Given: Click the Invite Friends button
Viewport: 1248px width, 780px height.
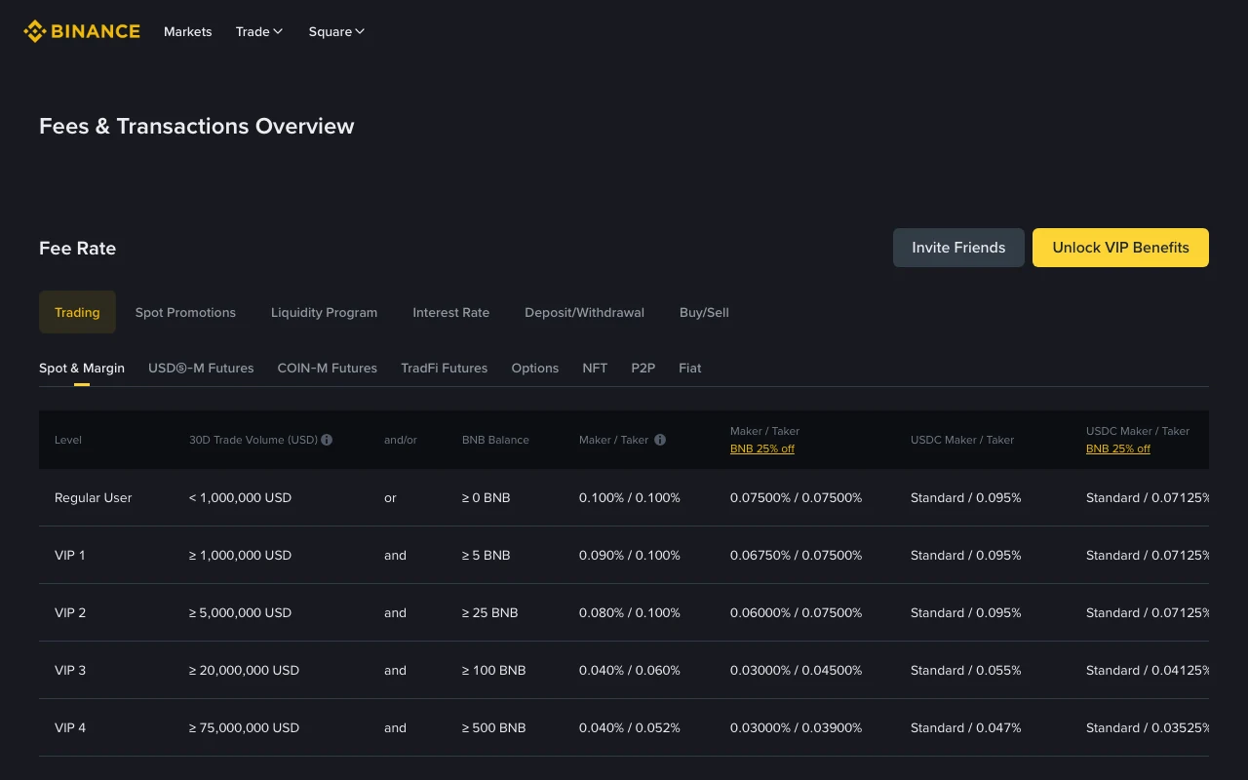Looking at the screenshot, I should coord(958,248).
